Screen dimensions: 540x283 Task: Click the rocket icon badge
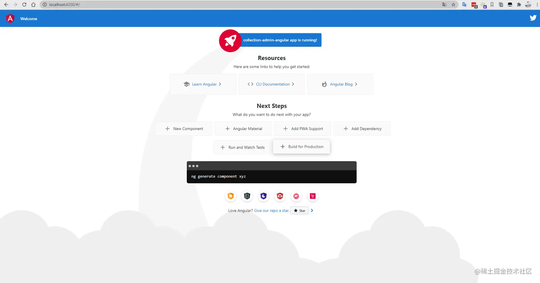point(230,41)
